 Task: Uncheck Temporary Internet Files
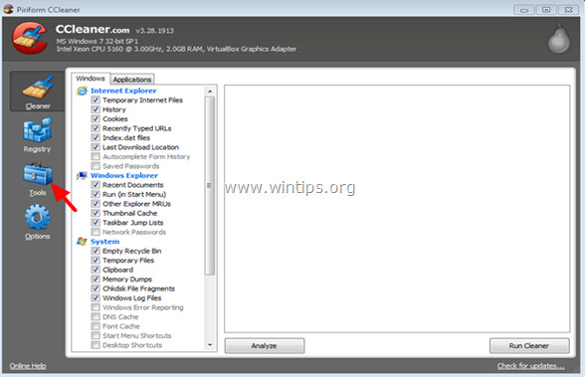tap(96, 99)
